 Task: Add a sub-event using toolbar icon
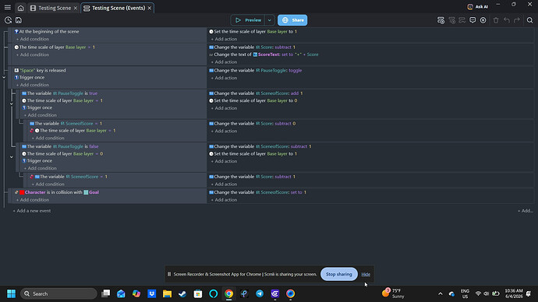click(452, 20)
